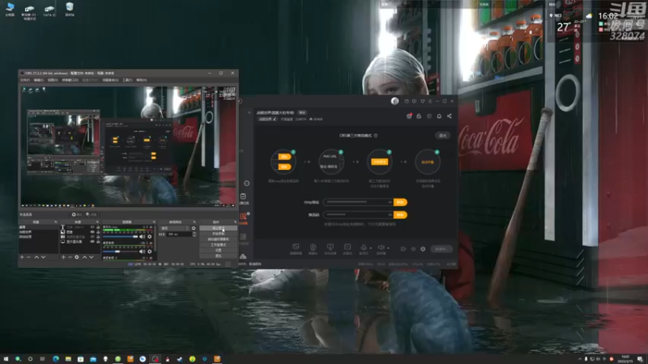Open settings gear in streaming app bottom bar
This screenshot has height=364, width=648.
coord(423,249)
